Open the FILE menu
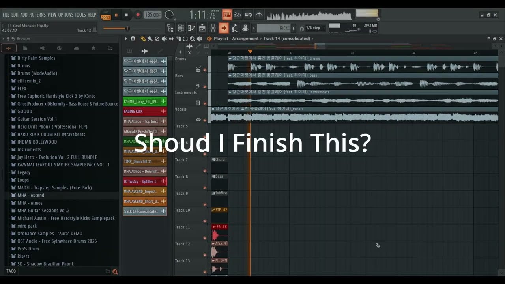The image size is (505, 284). [x=6, y=15]
